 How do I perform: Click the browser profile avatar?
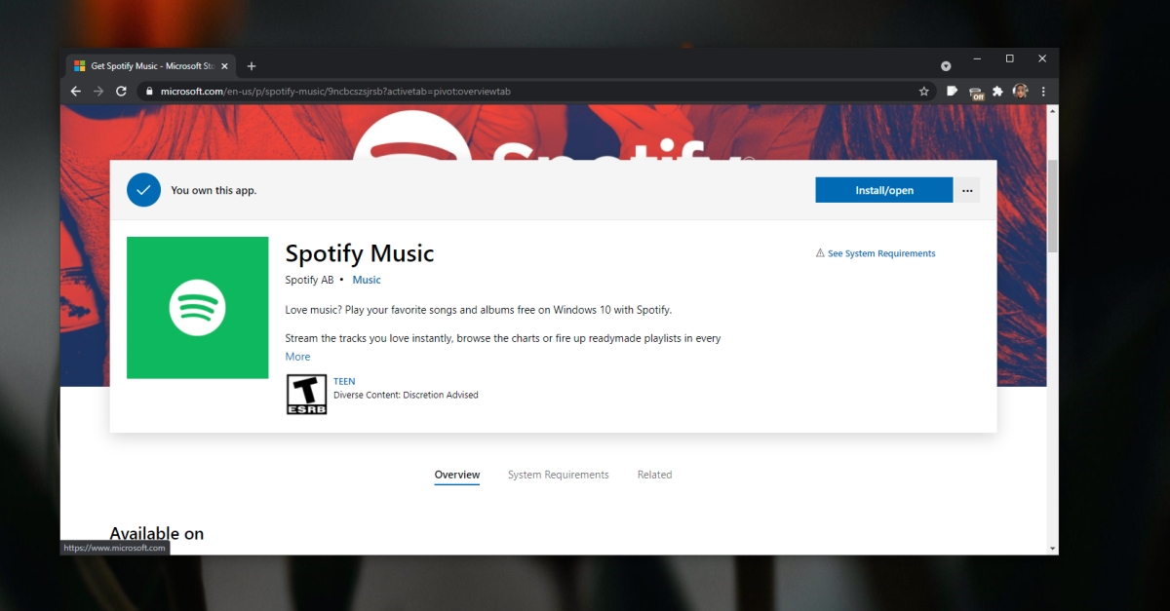(1020, 91)
